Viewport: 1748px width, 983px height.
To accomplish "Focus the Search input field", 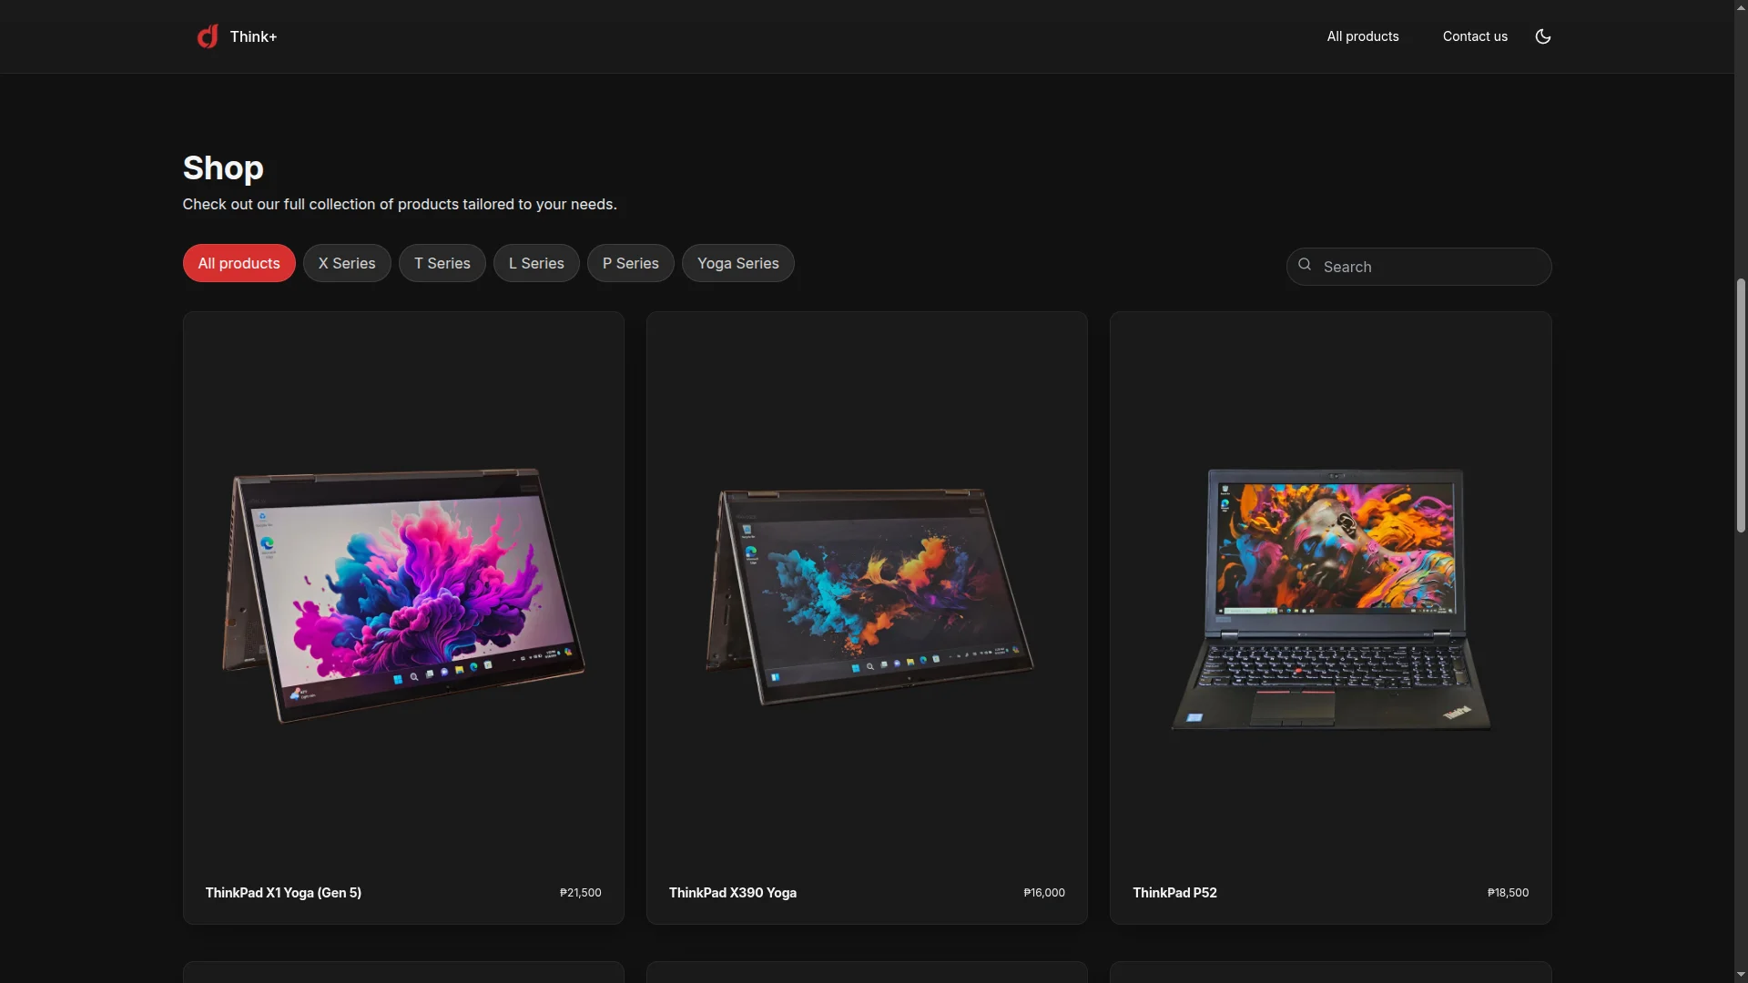I will (x=1418, y=267).
